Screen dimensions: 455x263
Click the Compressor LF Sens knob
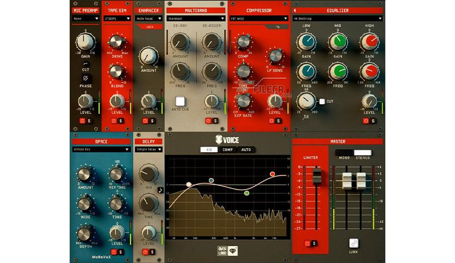[x=275, y=57]
